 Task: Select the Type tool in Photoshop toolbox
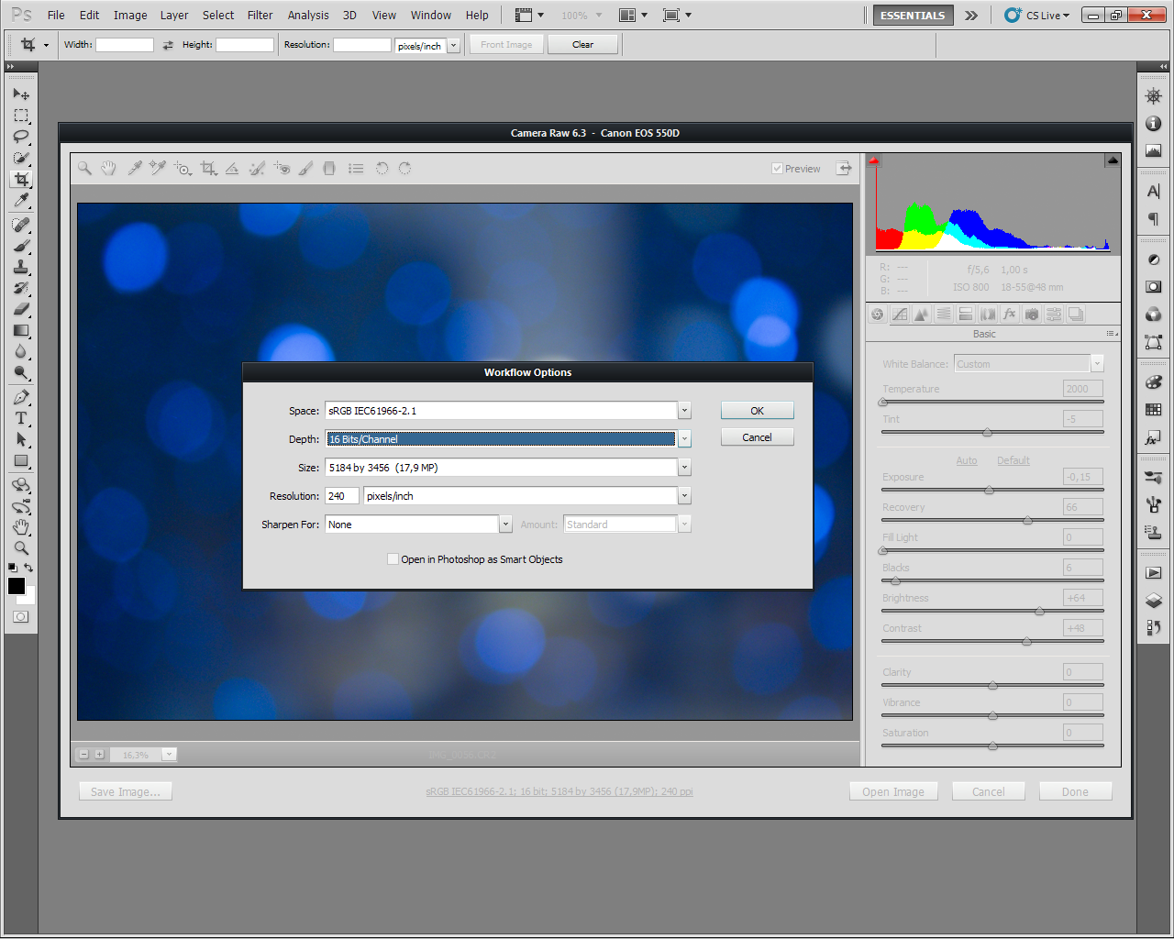21,418
